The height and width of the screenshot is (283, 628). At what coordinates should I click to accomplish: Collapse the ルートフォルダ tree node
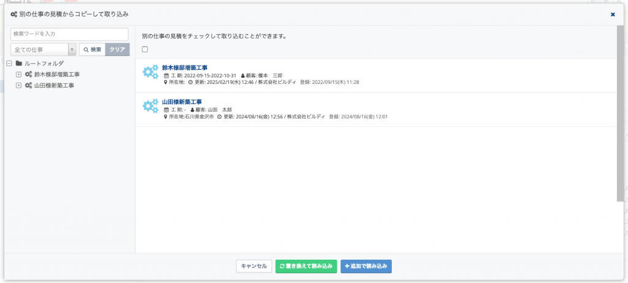tap(9, 63)
